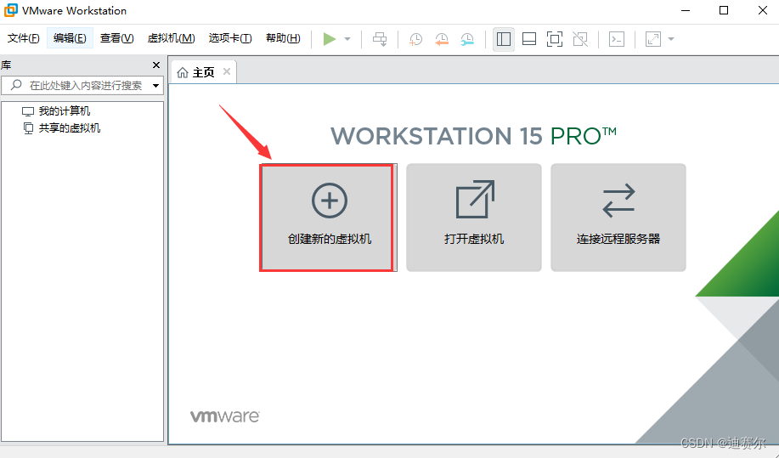Open the 文件(F) menu

pyautogui.click(x=23, y=38)
